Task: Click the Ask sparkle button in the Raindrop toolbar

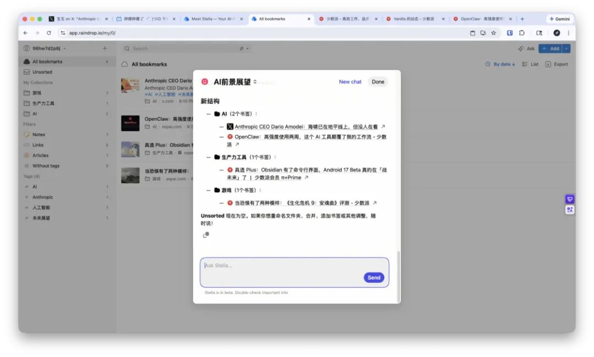Action: point(526,48)
